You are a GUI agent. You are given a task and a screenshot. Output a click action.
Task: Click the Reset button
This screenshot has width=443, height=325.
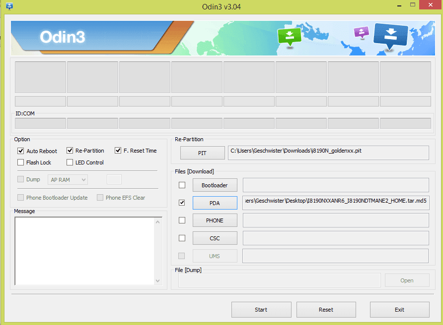tap(326, 310)
